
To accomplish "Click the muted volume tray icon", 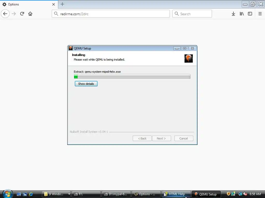I will pos(245,194).
